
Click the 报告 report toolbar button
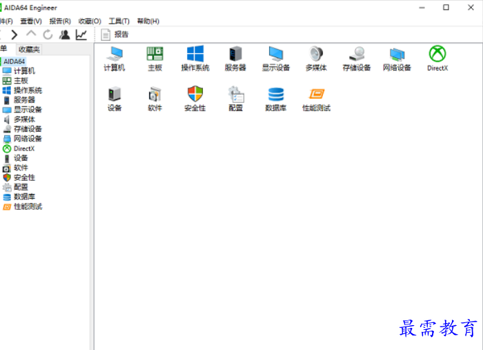(x=115, y=35)
